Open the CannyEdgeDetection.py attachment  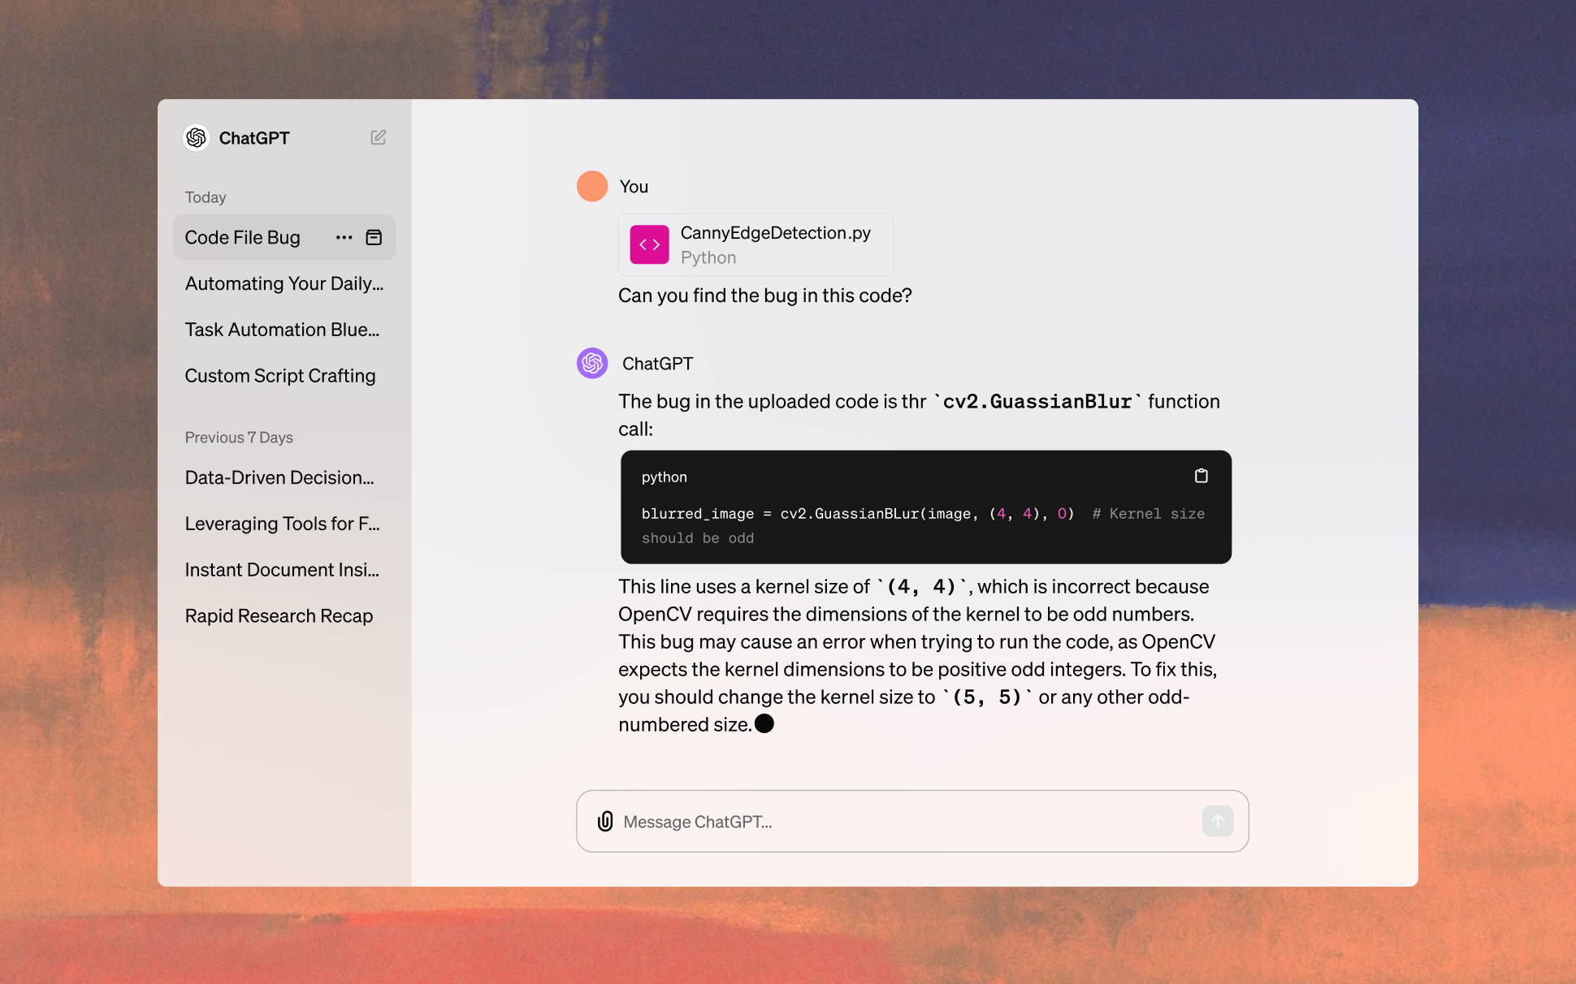756,244
